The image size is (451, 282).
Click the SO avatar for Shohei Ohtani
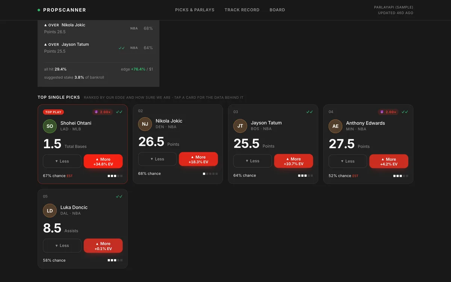50,126
